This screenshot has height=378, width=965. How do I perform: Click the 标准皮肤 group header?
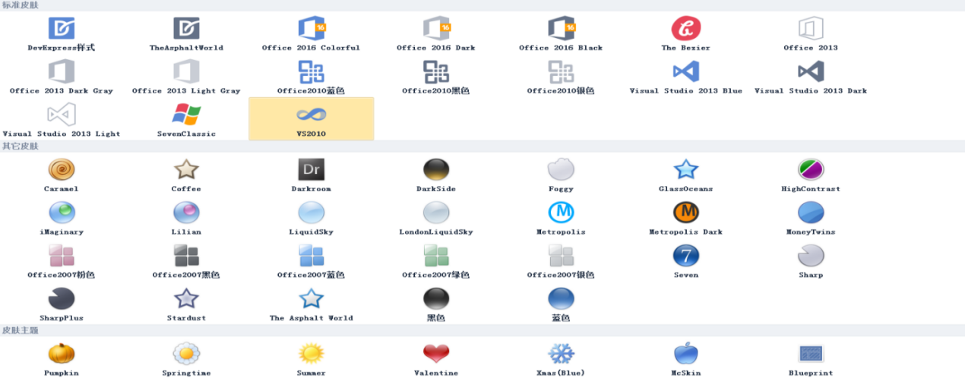pos(21,5)
